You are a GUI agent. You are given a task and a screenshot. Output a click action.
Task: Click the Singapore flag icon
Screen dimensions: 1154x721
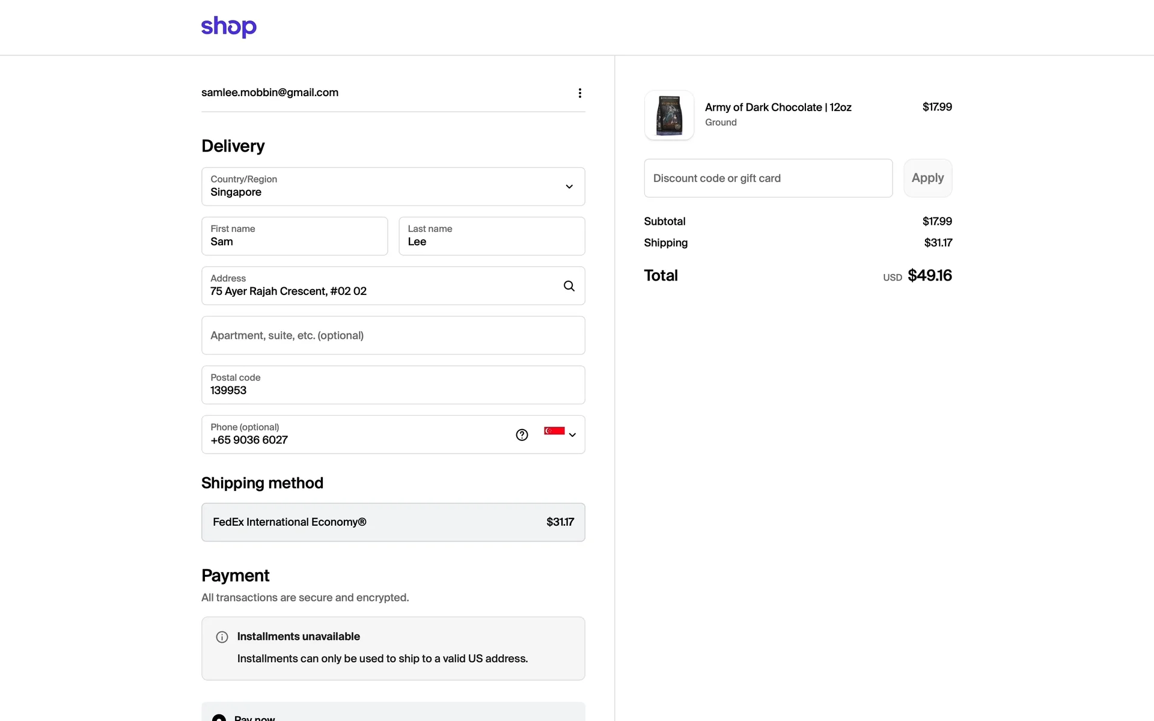point(554,431)
